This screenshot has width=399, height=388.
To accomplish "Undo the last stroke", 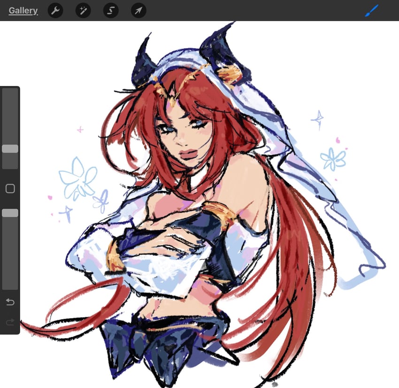I will (x=10, y=302).
